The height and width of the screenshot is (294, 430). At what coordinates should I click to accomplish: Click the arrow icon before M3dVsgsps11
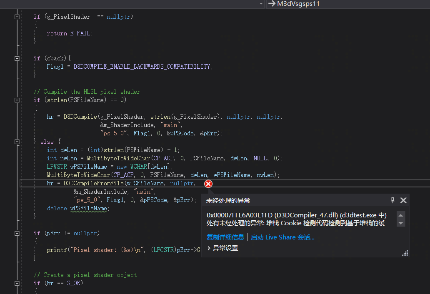271,4
